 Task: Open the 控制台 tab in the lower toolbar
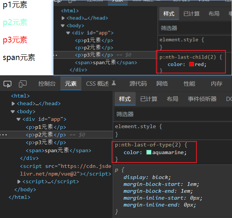click(x=47, y=84)
